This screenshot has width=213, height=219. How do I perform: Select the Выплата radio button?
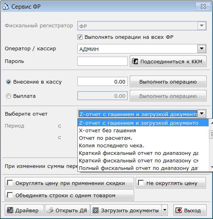pyautogui.click(x=8, y=96)
